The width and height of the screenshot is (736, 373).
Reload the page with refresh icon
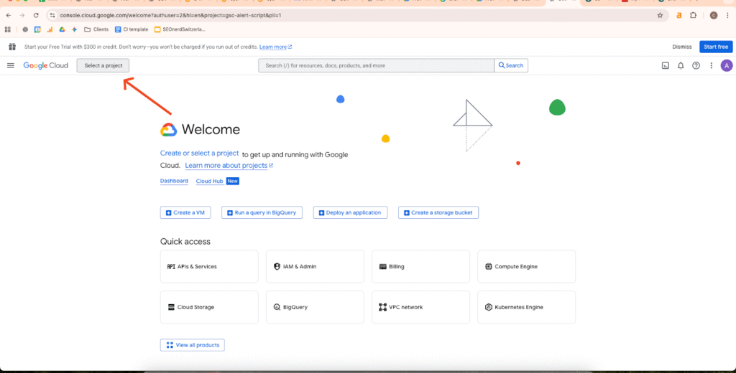pos(36,16)
